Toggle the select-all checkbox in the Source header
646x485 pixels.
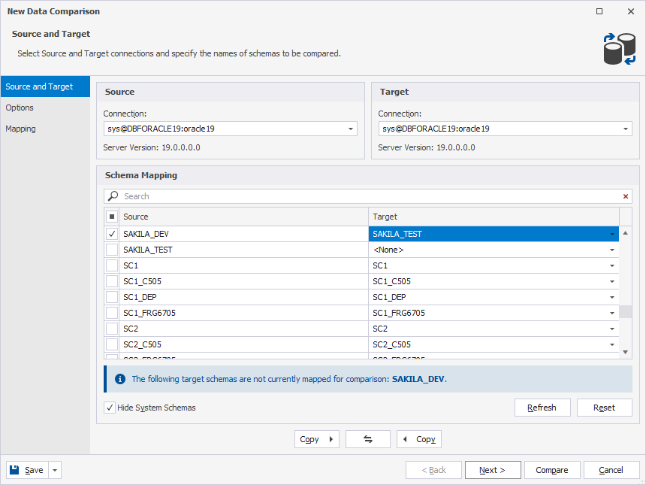coord(112,217)
